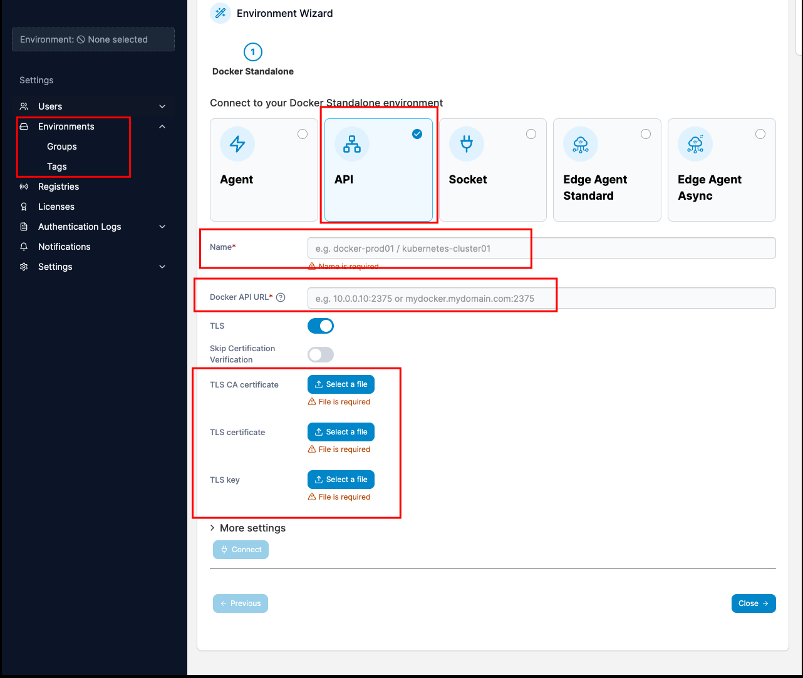Enable Skip Certification Verification toggle
This screenshot has width=803, height=678.
[321, 355]
